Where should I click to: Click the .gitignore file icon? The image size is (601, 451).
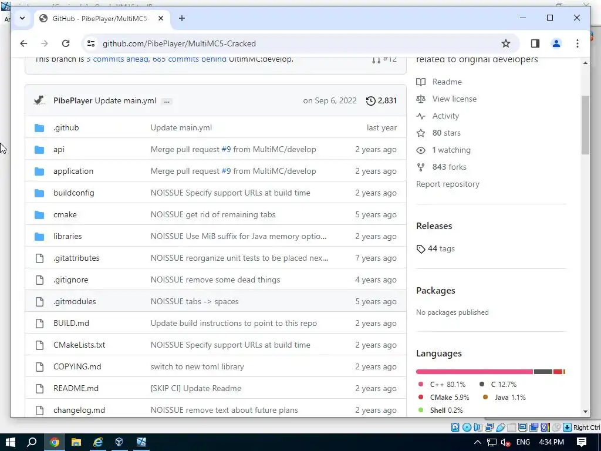tap(39, 280)
